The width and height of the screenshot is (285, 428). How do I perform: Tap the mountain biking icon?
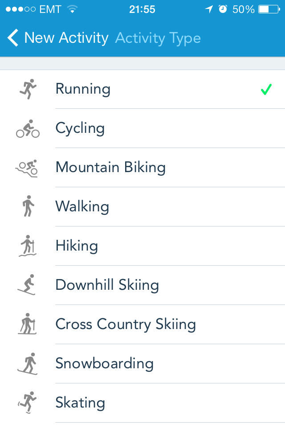pyautogui.click(x=27, y=168)
